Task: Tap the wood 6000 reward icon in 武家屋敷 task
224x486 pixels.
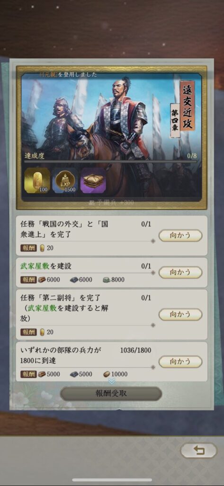Action: pyautogui.click(x=42, y=280)
